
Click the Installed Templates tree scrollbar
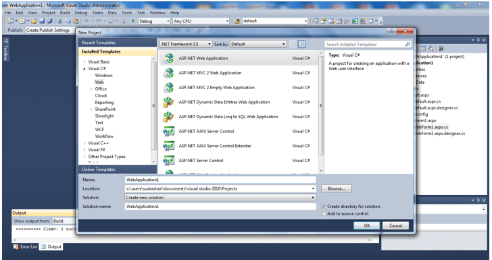(x=153, y=110)
